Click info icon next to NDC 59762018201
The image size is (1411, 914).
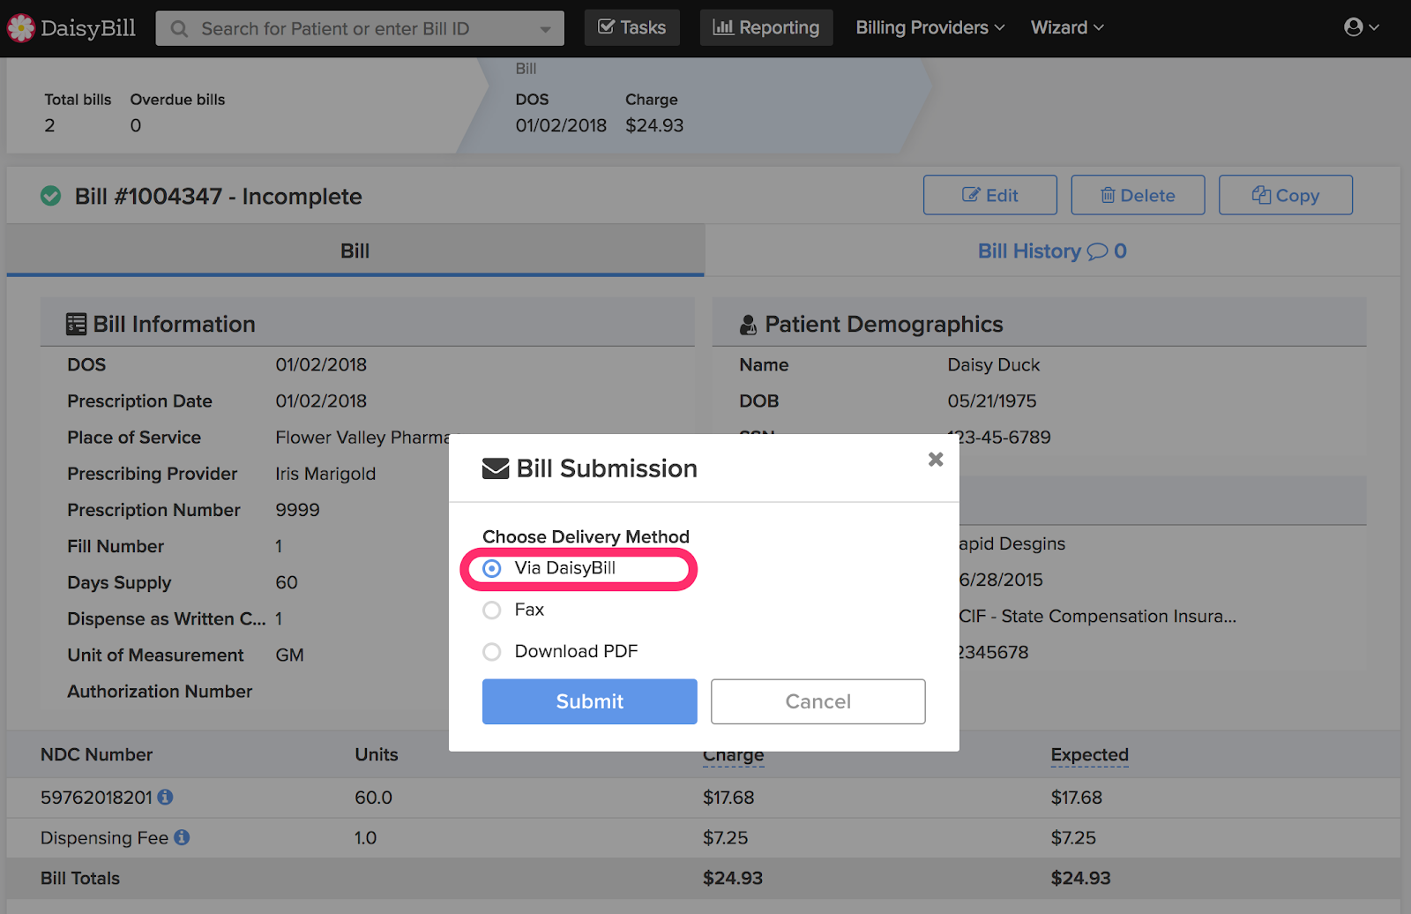pos(165,797)
